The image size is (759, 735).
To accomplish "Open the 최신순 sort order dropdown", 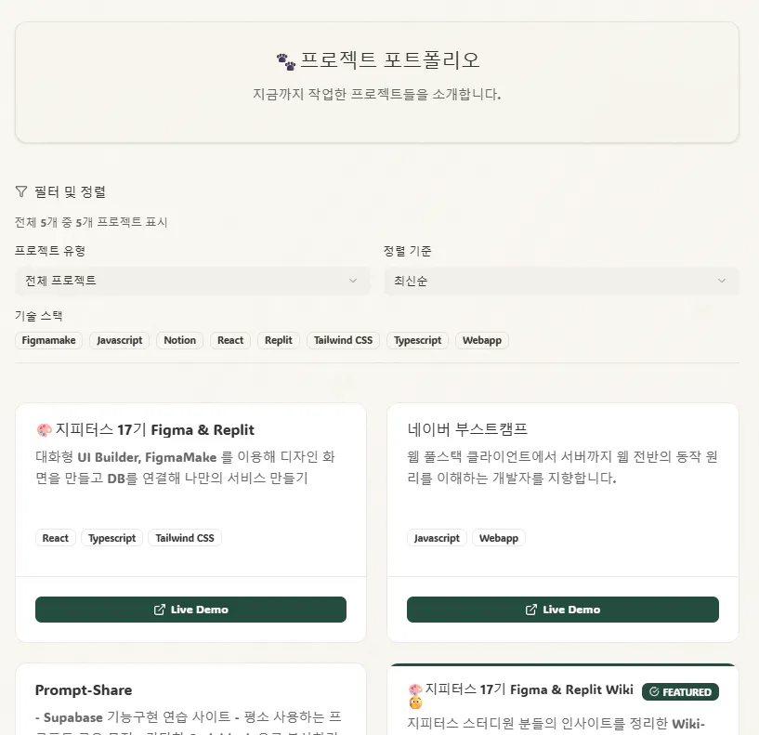I will (563, 280).
